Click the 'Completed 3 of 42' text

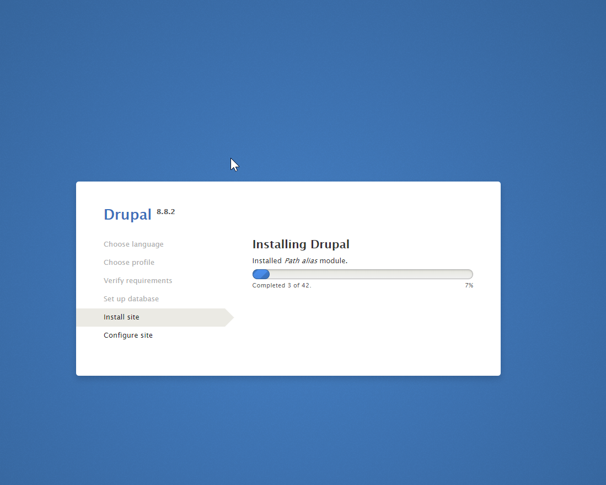[x=282, y=285]
